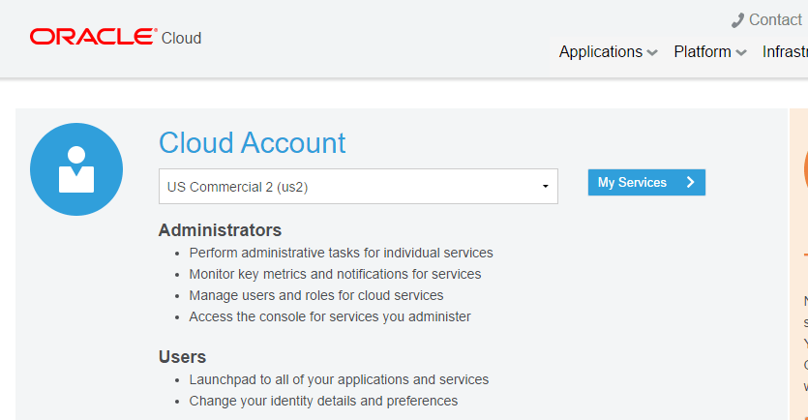
Task: Expand the Platform menu chevron
Action: [741, 52]
